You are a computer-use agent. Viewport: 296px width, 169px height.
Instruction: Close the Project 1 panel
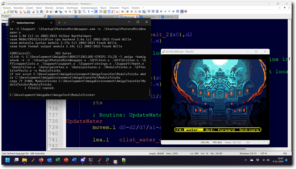click(x=45, y=16)
